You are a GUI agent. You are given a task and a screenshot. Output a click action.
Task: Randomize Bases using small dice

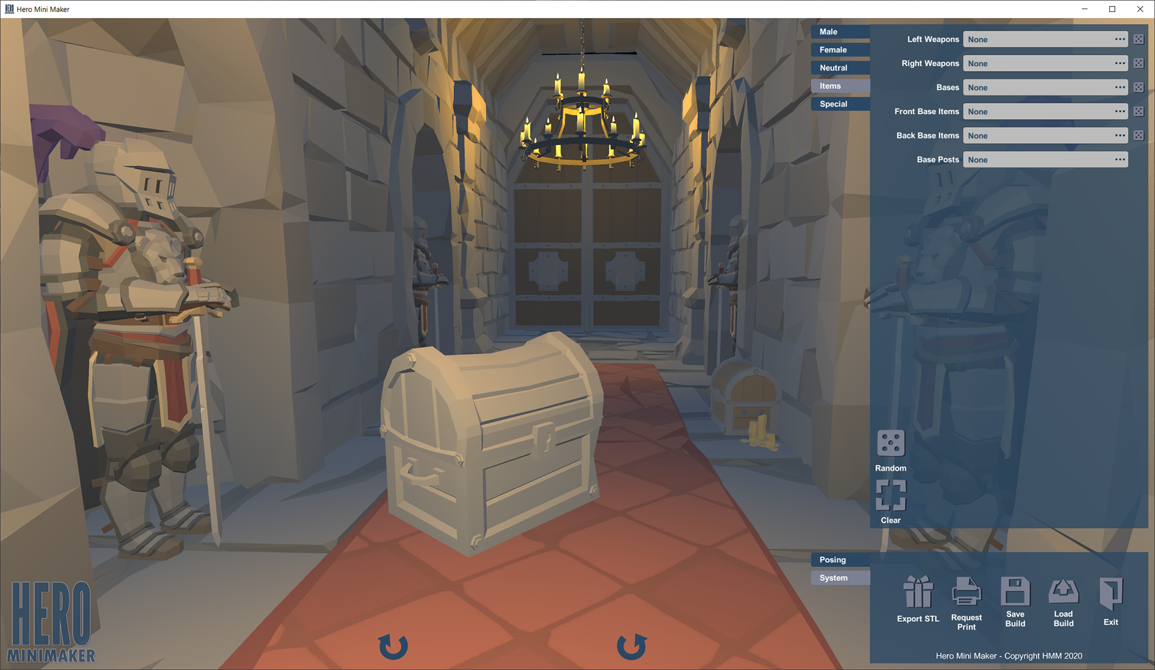tap(1138, 87)
